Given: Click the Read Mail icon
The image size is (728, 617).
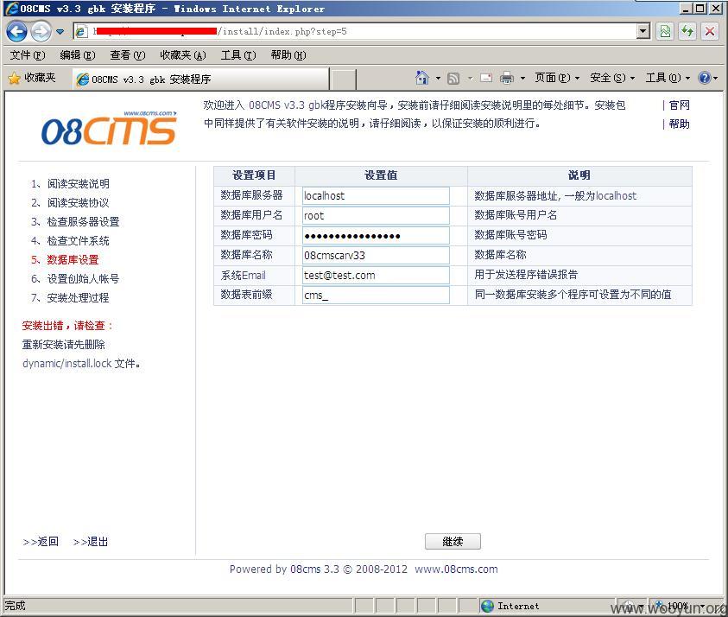Looking at the screenshot, I should click(486, 78).
